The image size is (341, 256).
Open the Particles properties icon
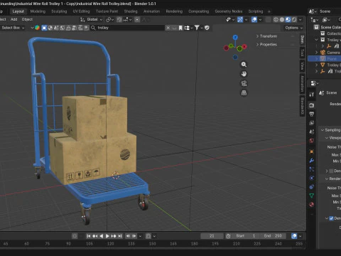[312, 169]
